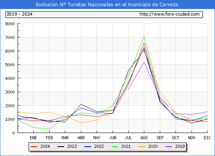Click the chart title mentioning Carnota
Image resolution: width=215 pixels, height=156 pixels.
click(x=107, y=5)
